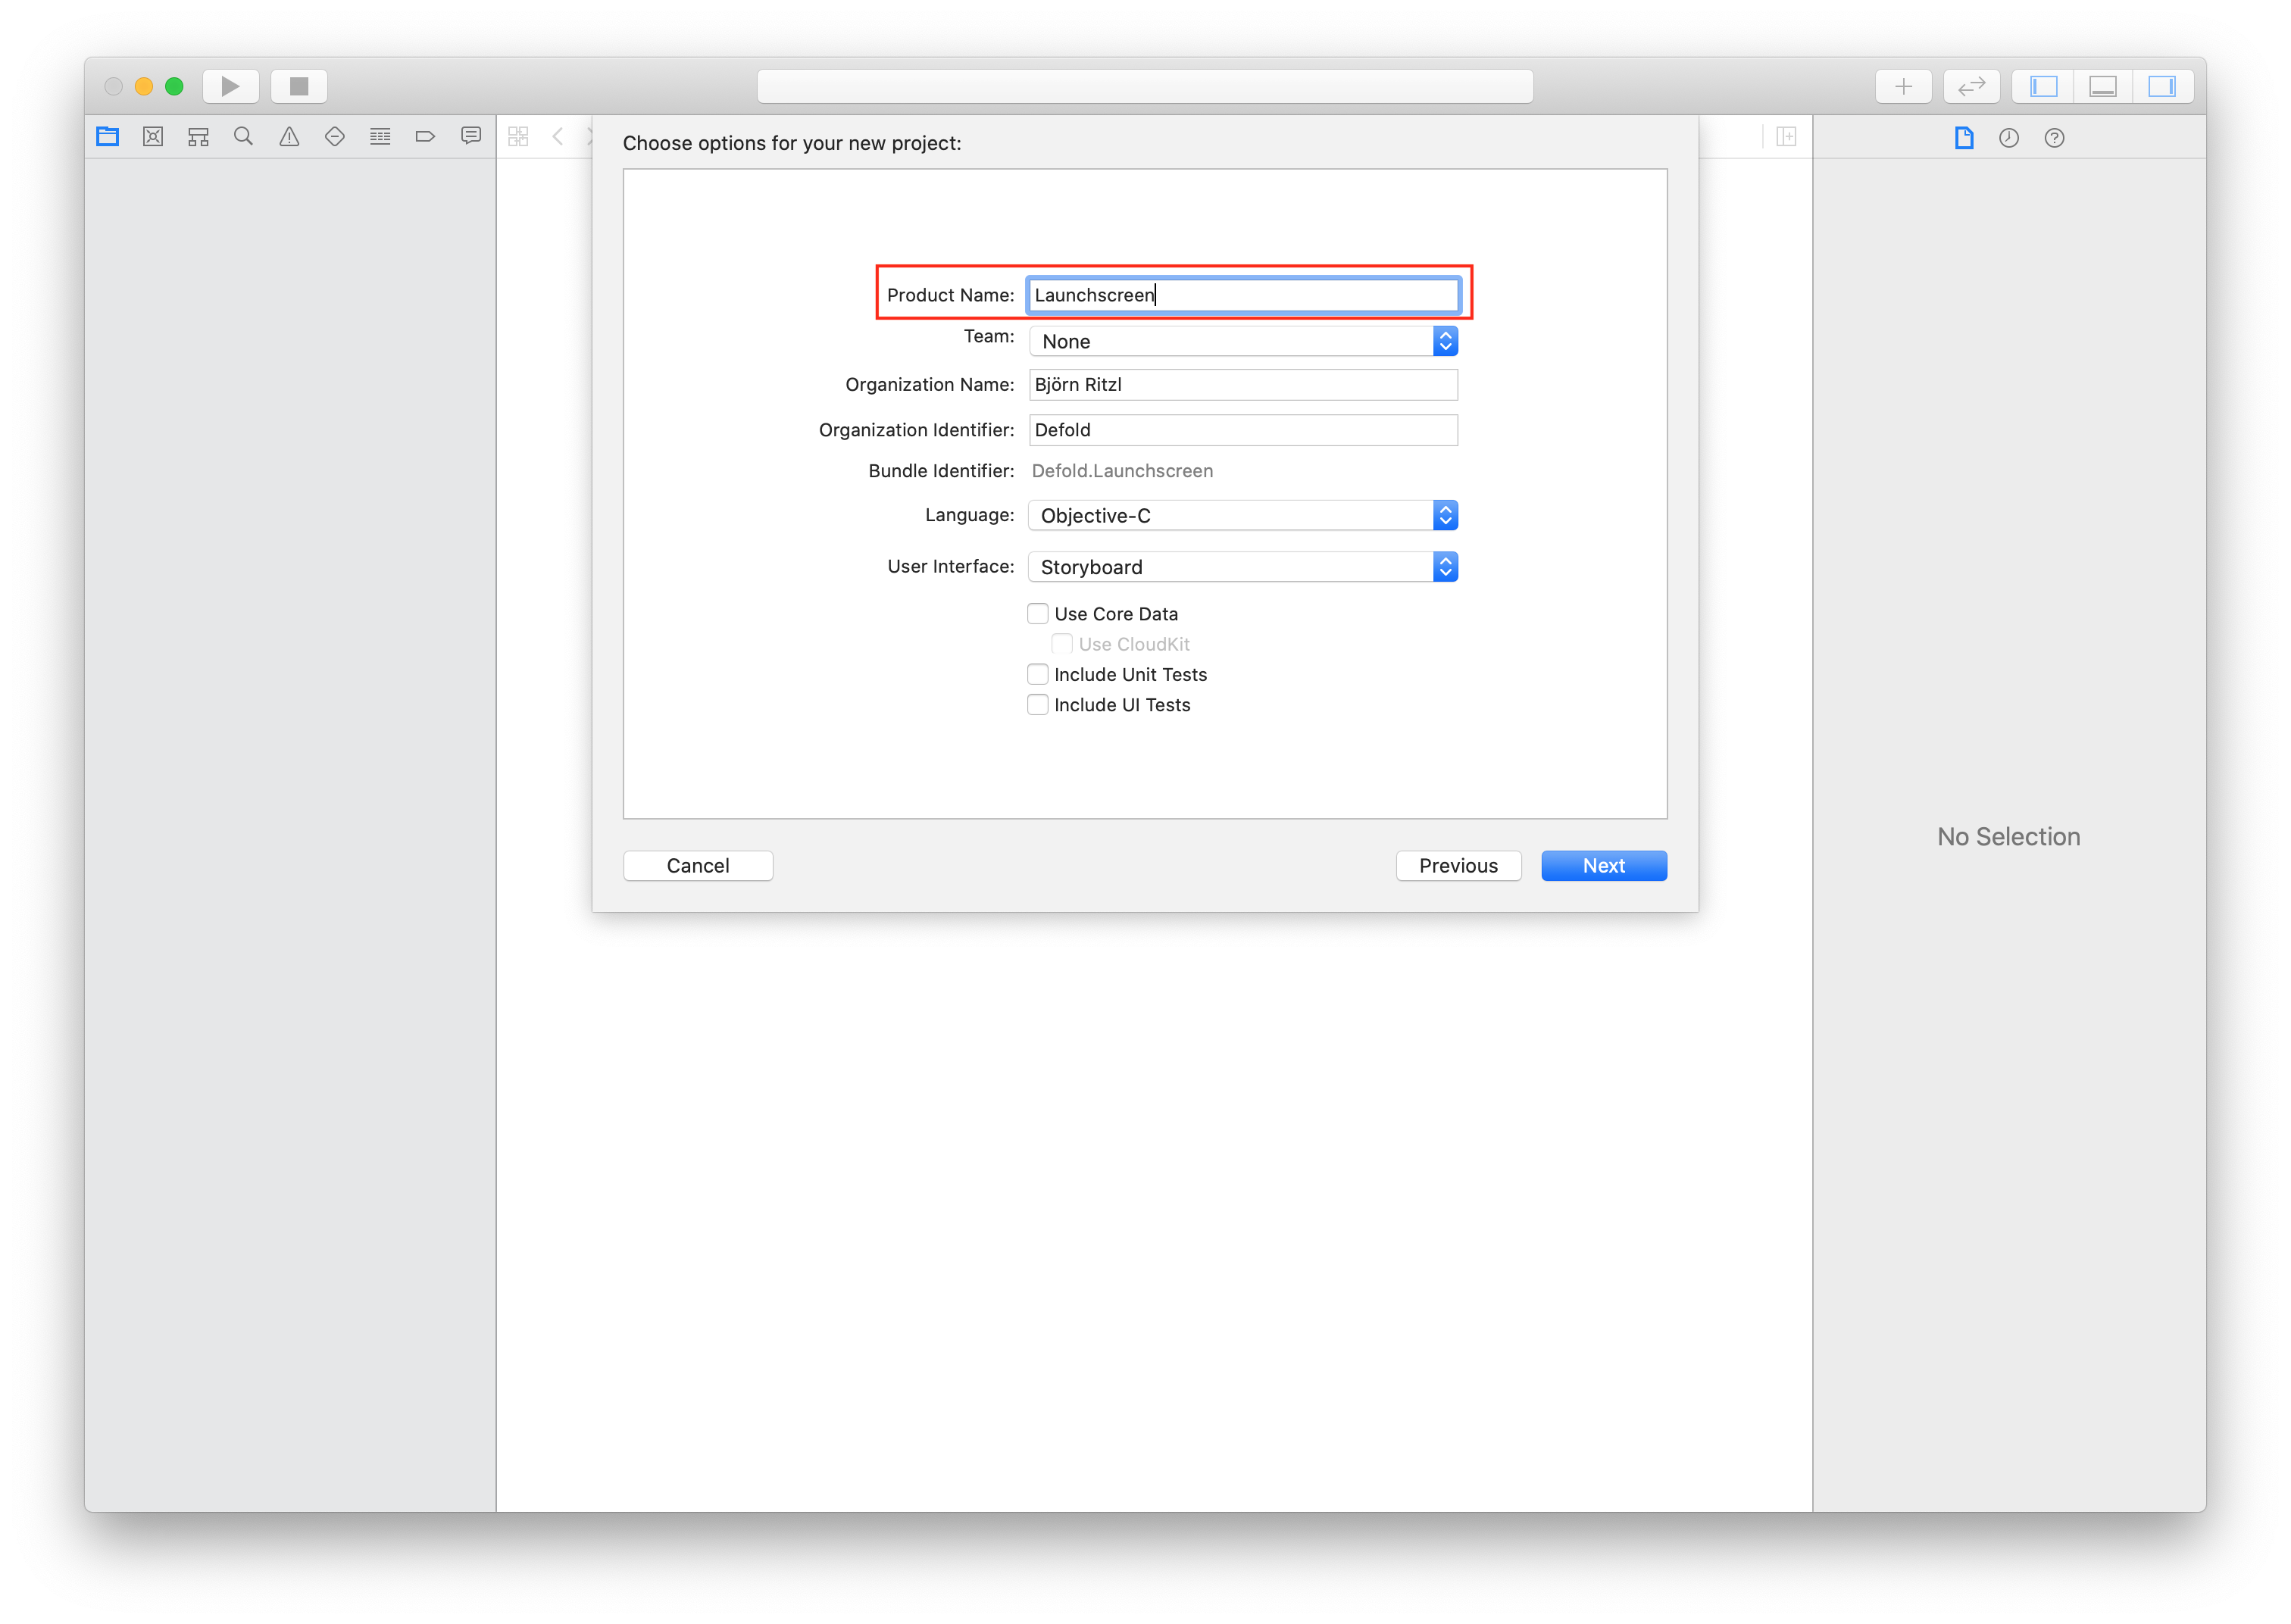The height and width of the screenshot is (1624, 2291).
Task: Click the Previous button
Action: click(1458, 865)
